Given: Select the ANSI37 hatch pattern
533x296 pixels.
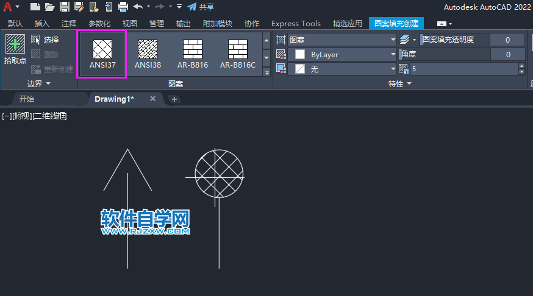Looking at the screenshot, I should pyautogui.click(x=102, y=54).
